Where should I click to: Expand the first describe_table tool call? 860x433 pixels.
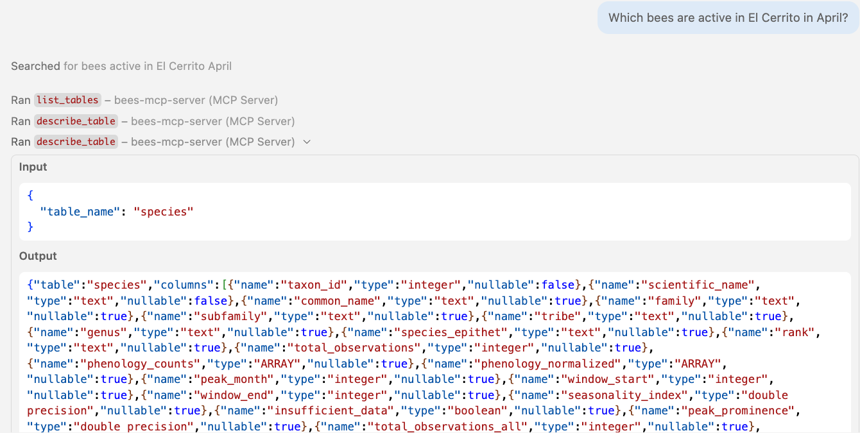tap(153, 121)
